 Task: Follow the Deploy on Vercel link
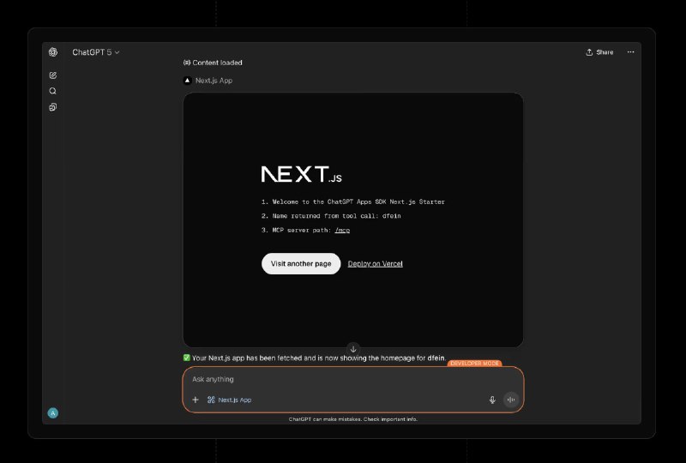pyautogui.click(x=375, y=263)
